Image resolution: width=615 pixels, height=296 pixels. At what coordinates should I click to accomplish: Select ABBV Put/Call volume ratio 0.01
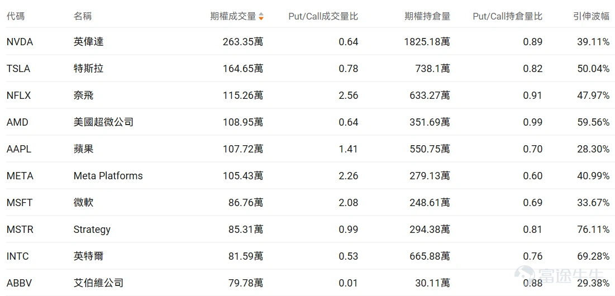click(349, 283)
